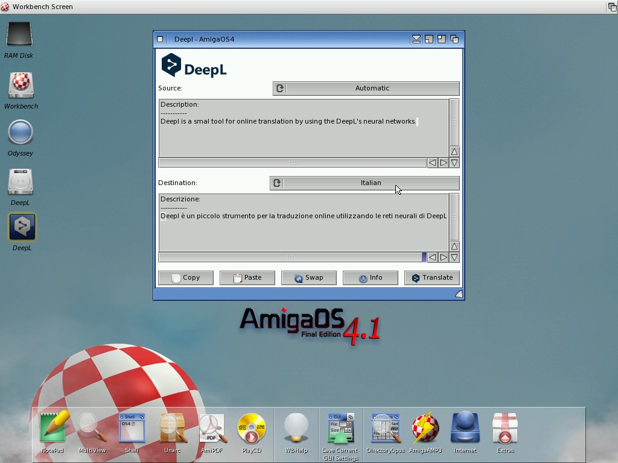The image size is (618, 463).
Task: Open the Destination language chooser set to Italian
Action: coord(371,183)
